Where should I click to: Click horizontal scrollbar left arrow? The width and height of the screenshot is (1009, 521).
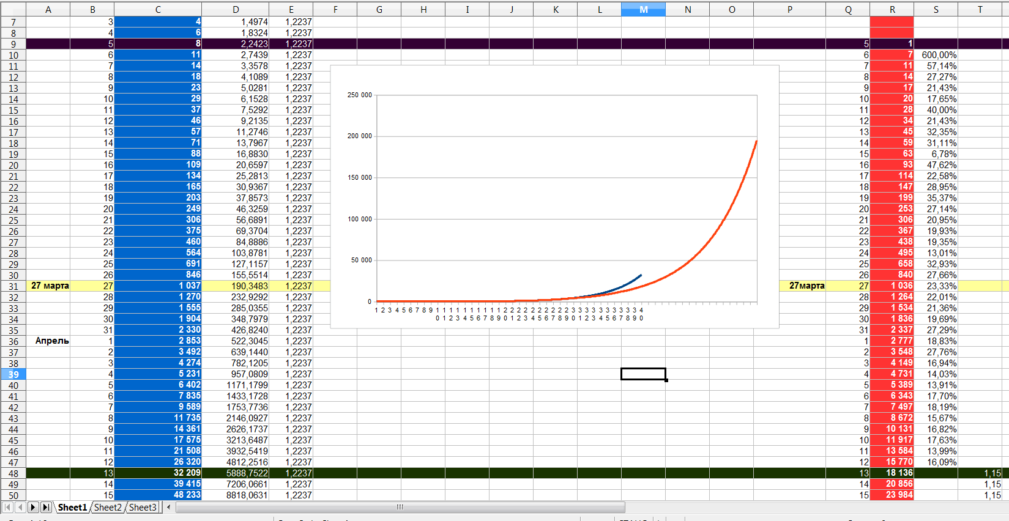click(169, 507)
